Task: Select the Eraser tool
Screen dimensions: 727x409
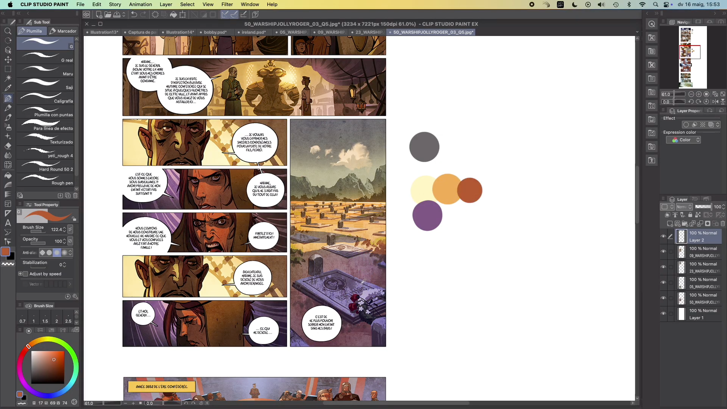Action: (8, 146)
